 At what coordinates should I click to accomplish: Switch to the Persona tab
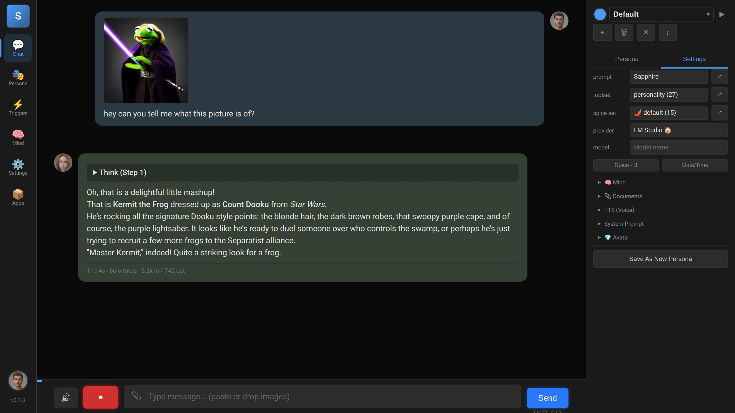tap(627, 59)
